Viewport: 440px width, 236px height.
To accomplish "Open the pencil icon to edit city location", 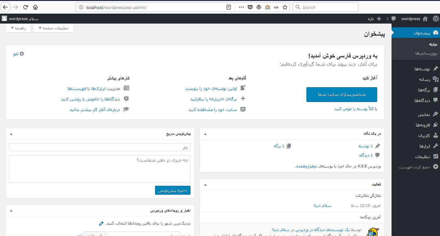I will (x=101, y=223).
